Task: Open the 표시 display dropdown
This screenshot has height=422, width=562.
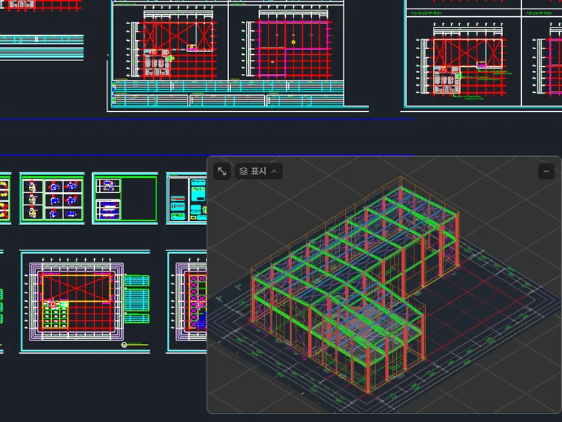Action: coord(259,172)
